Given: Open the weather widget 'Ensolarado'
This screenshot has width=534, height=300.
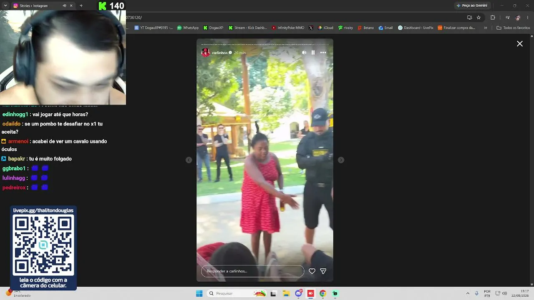Looking at the screenshot, I should (x=18, y=293).
